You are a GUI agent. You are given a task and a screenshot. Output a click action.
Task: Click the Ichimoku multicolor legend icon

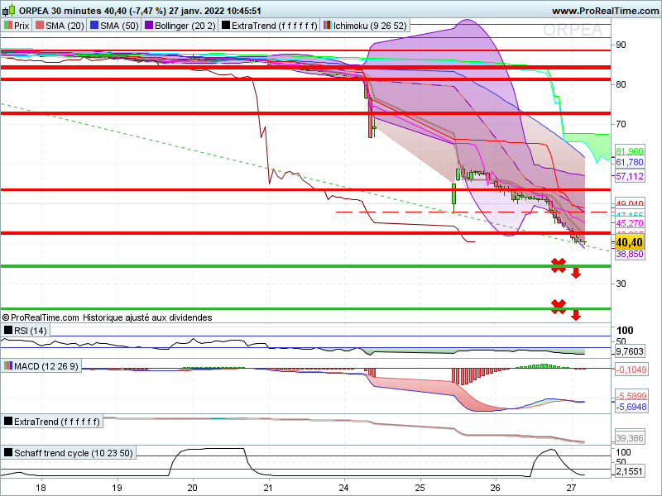click(327, 26)
